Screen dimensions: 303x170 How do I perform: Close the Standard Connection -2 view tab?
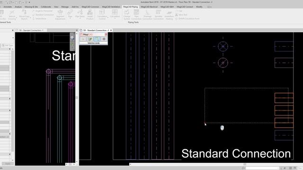111,30
